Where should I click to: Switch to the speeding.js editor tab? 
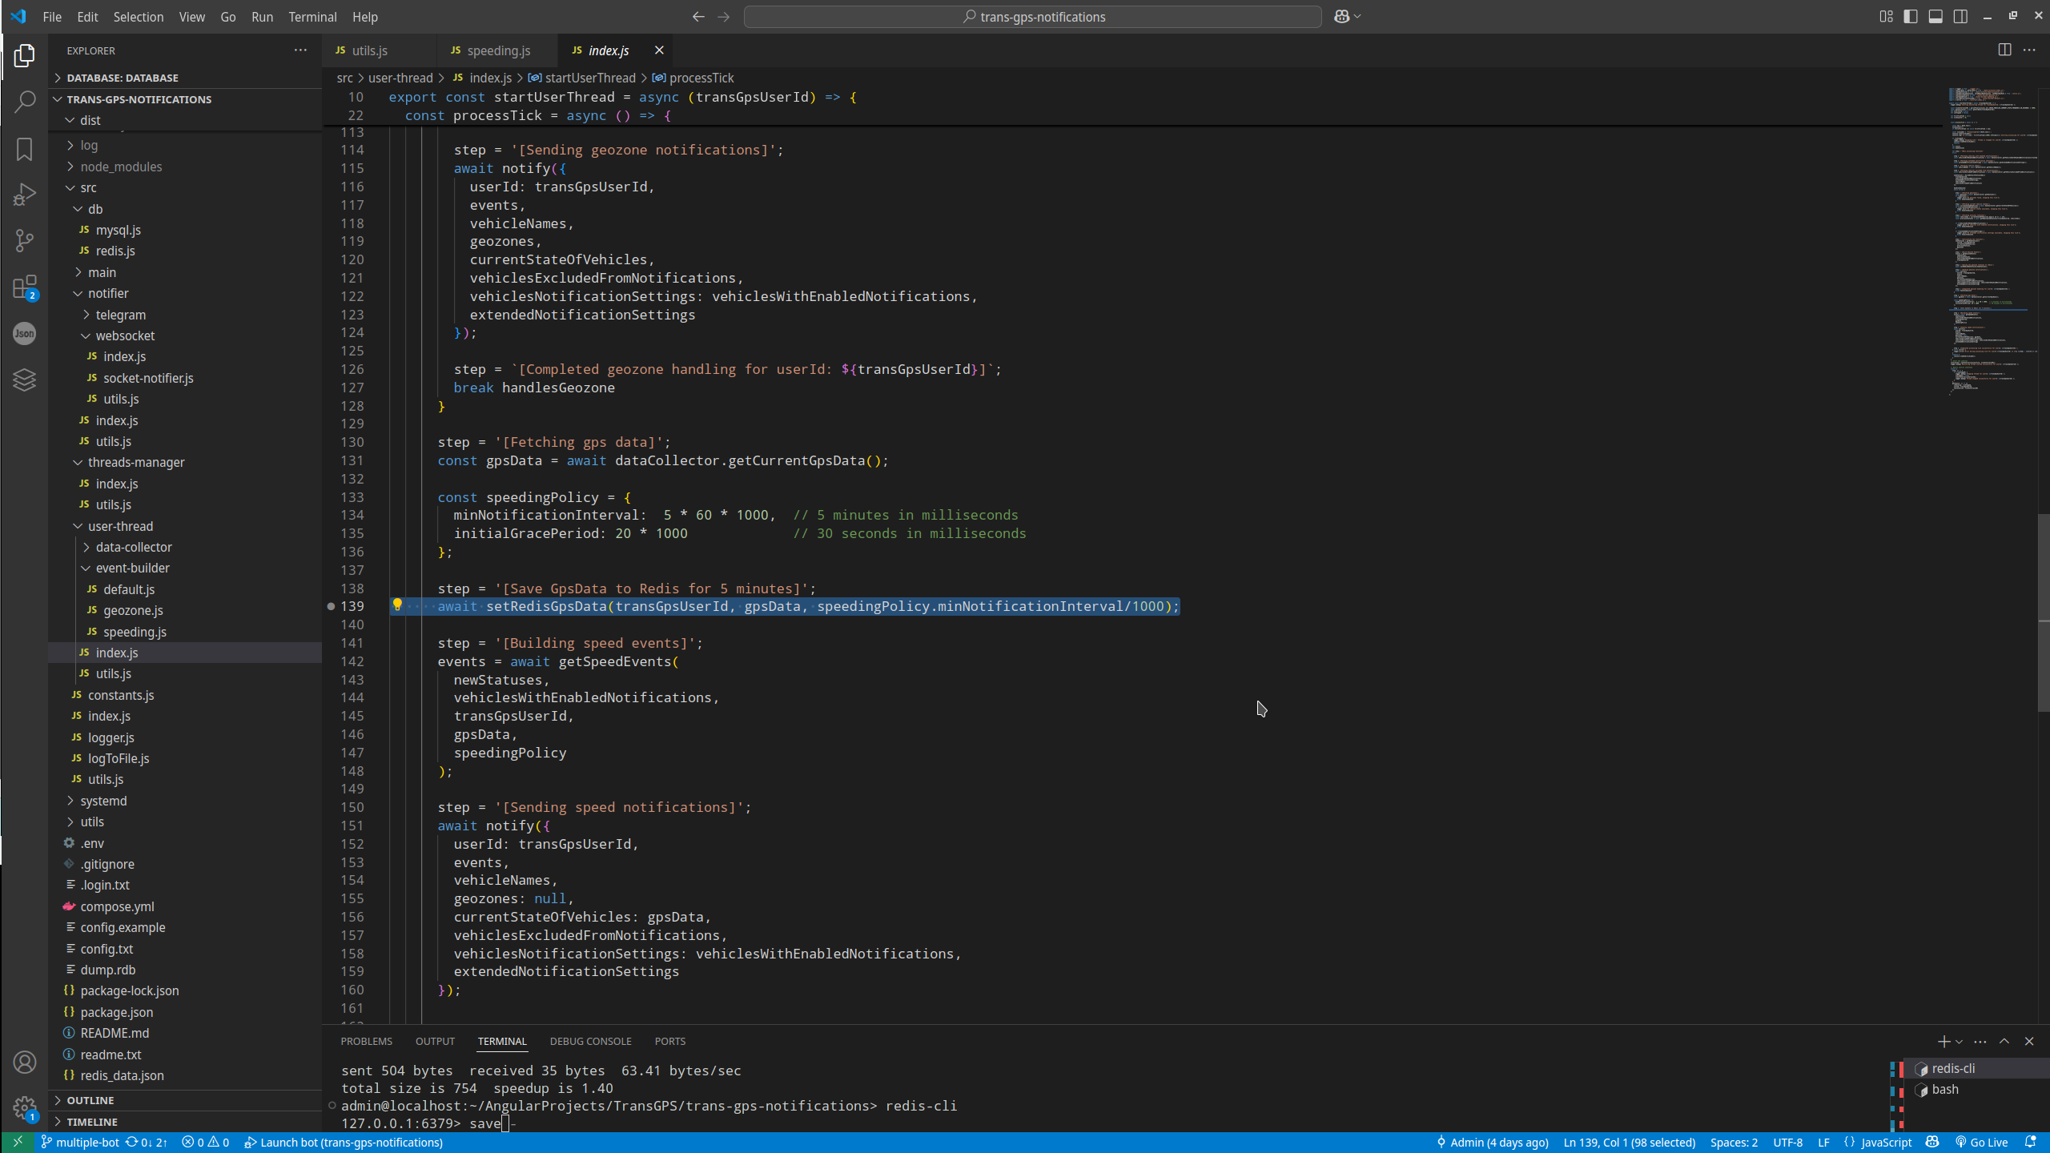497,50
